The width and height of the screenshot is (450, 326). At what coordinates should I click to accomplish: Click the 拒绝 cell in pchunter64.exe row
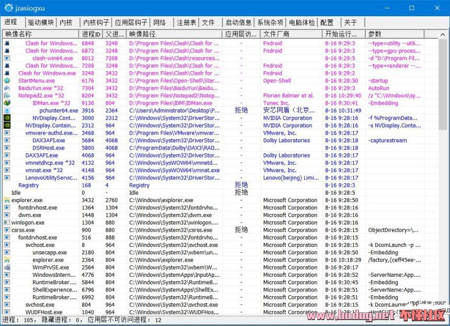tap(241, 110)
